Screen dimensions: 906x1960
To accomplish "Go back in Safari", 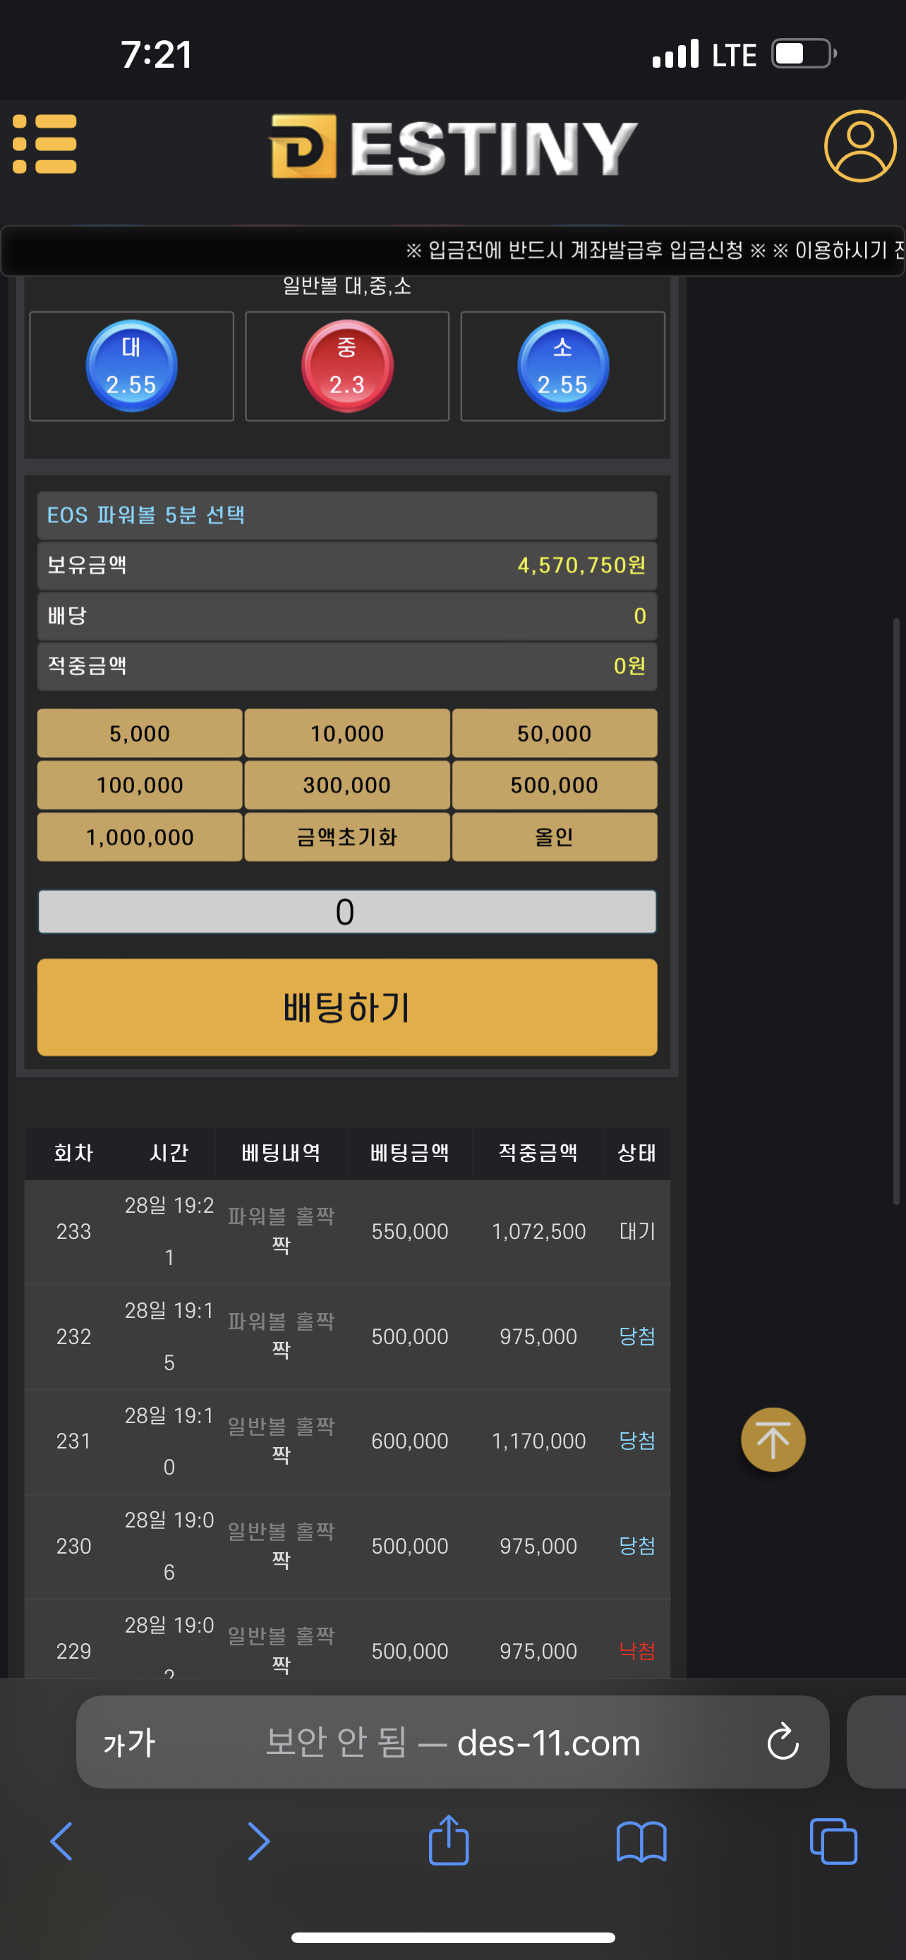I will 61,1841.
